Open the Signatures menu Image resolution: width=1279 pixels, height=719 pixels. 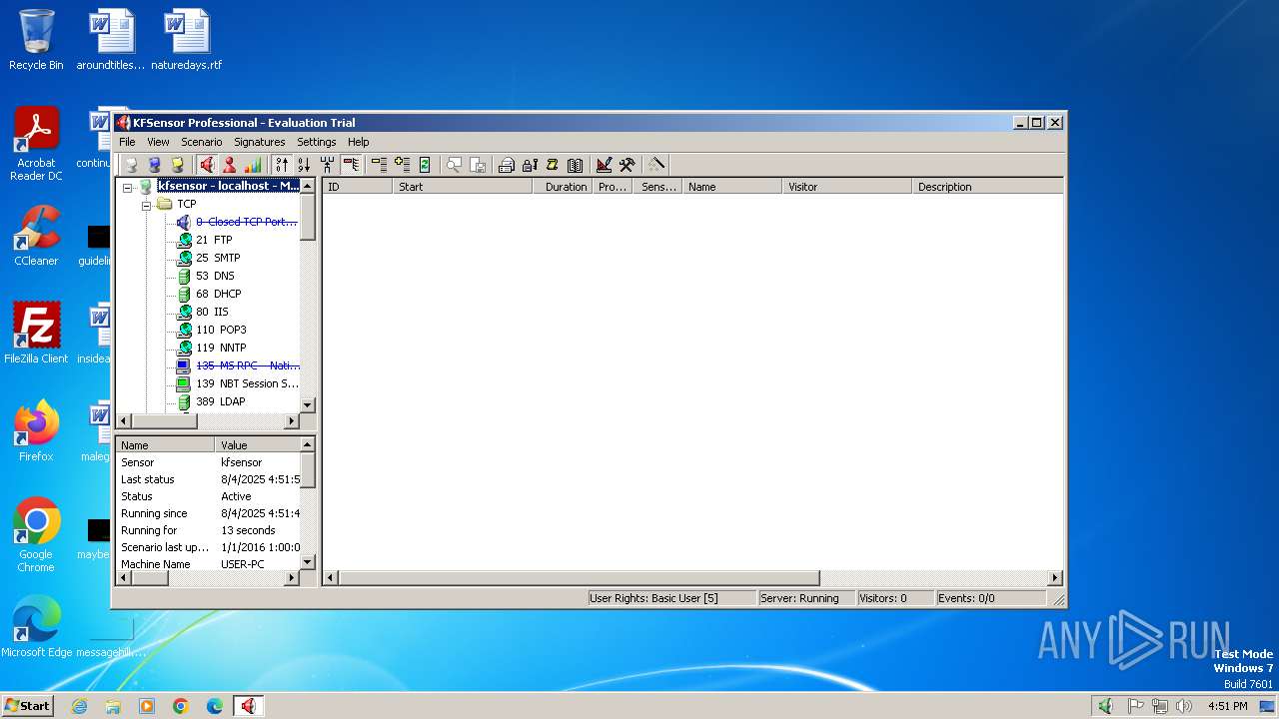click(260, 142)
